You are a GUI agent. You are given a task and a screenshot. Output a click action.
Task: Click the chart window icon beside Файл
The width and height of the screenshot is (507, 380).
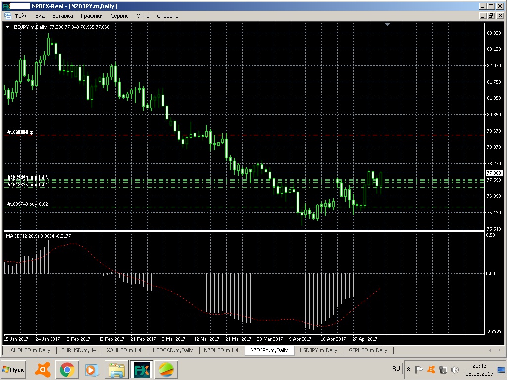click(x=7, y=16)
